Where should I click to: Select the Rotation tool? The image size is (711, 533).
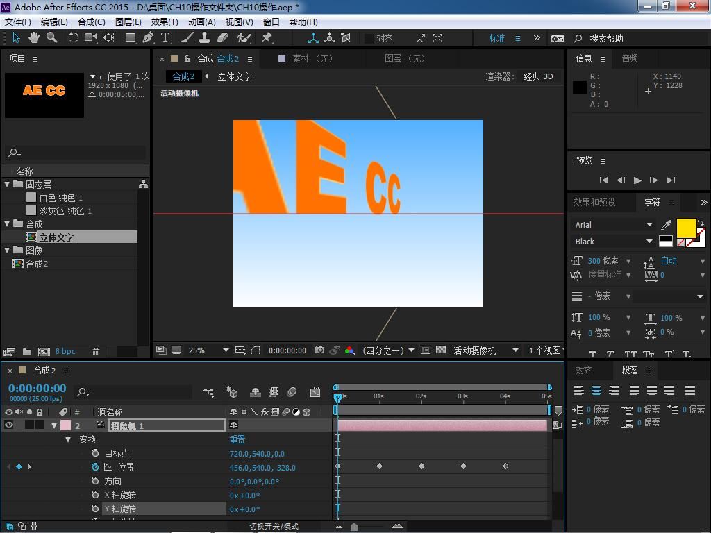click(x=73, y=38)
